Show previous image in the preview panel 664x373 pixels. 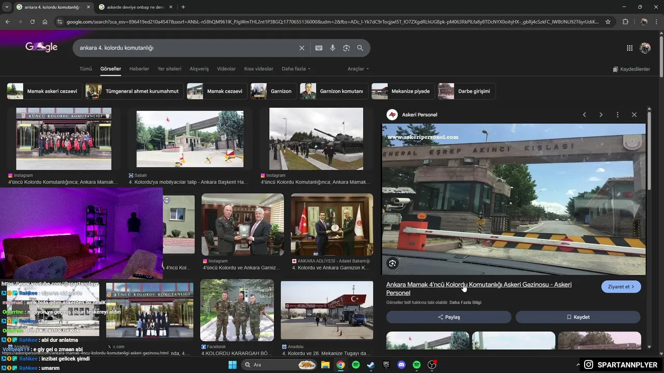point(584,114)
